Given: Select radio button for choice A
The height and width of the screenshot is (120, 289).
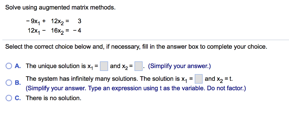Looking at the screenshot, I should pyautogui.click(x=8, y=66).
